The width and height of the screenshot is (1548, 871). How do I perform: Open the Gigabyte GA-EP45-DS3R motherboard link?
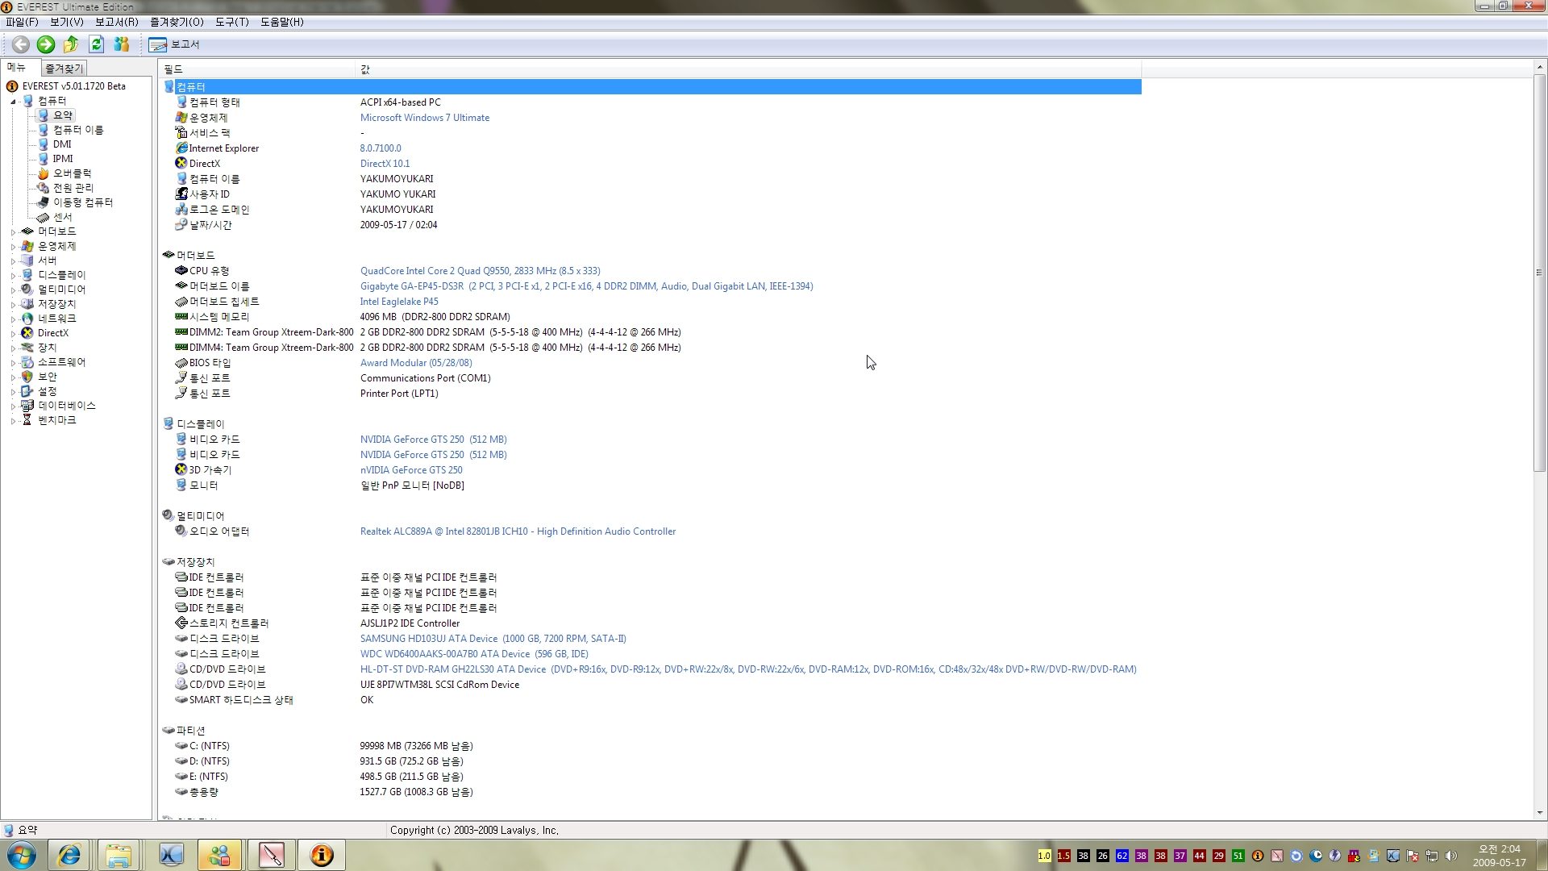586,286
